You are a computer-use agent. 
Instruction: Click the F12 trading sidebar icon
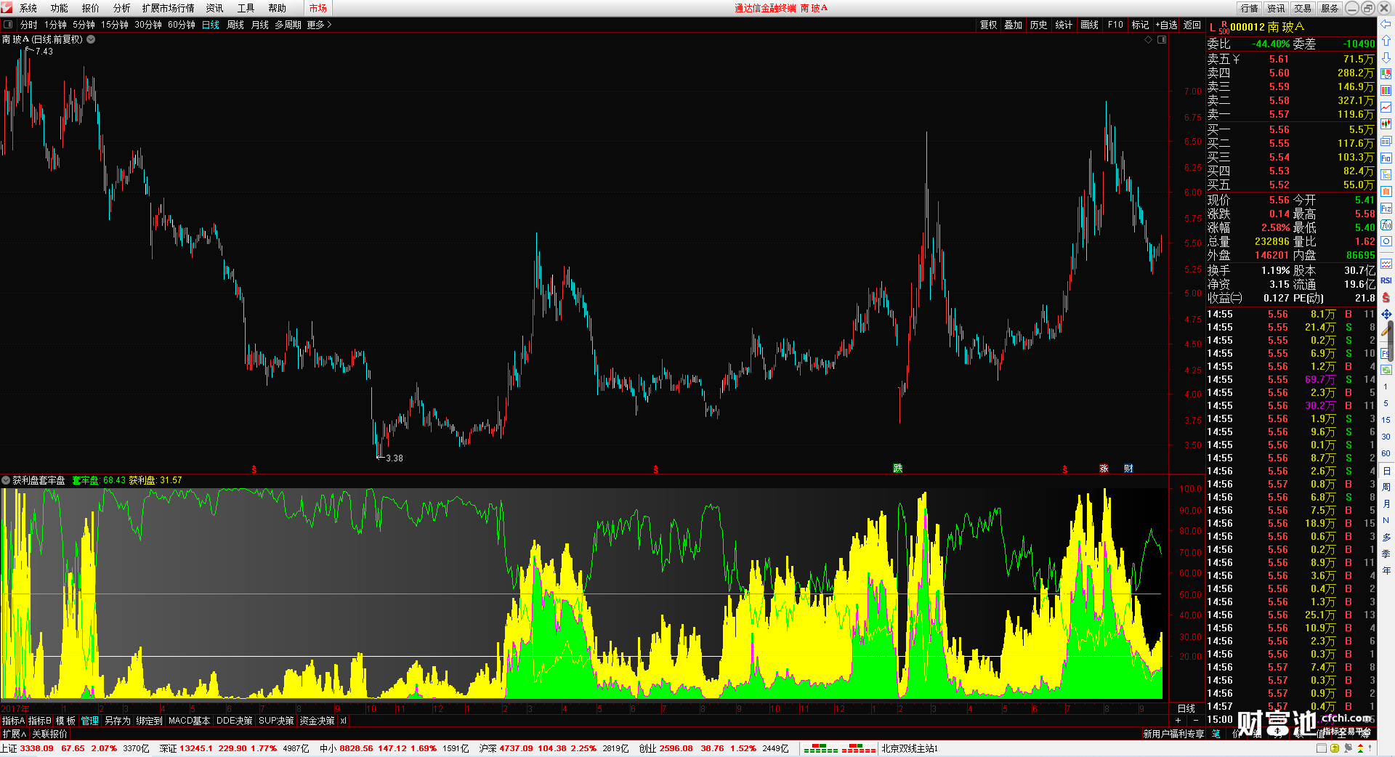(x=1386, y=208)
